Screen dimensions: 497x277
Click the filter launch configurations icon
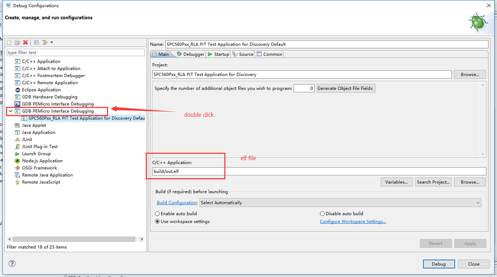45,42
